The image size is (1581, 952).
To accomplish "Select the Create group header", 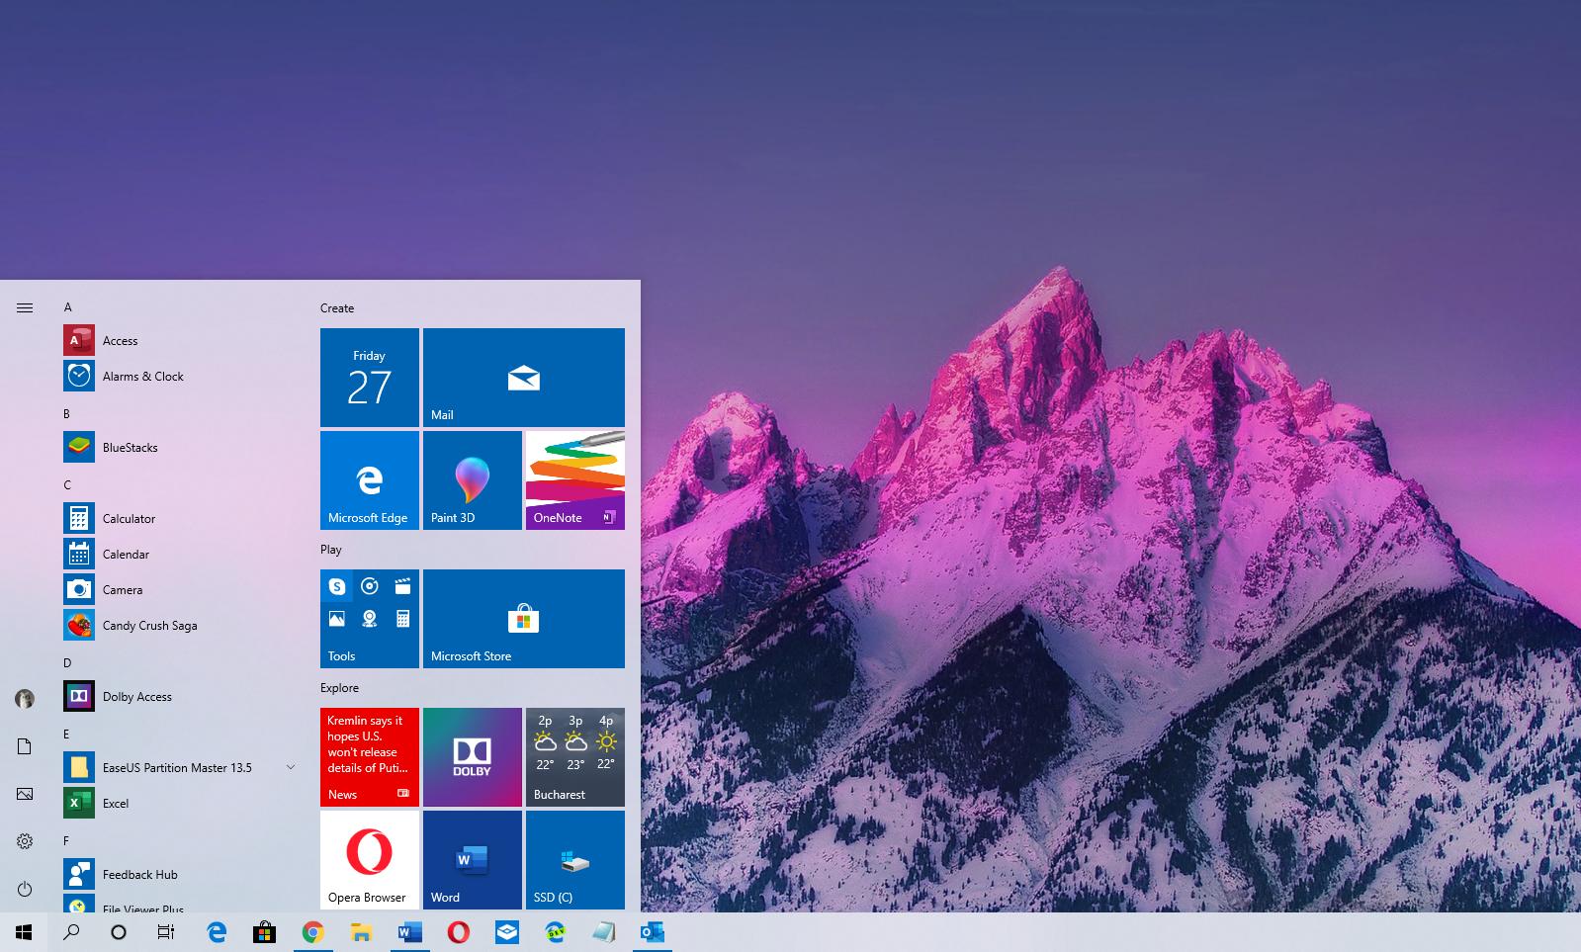I will pyautogui.click(x=337, y=308).
